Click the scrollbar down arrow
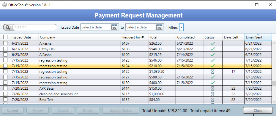Viewport: 276px width, 116px height. click(x=274, y=102)
